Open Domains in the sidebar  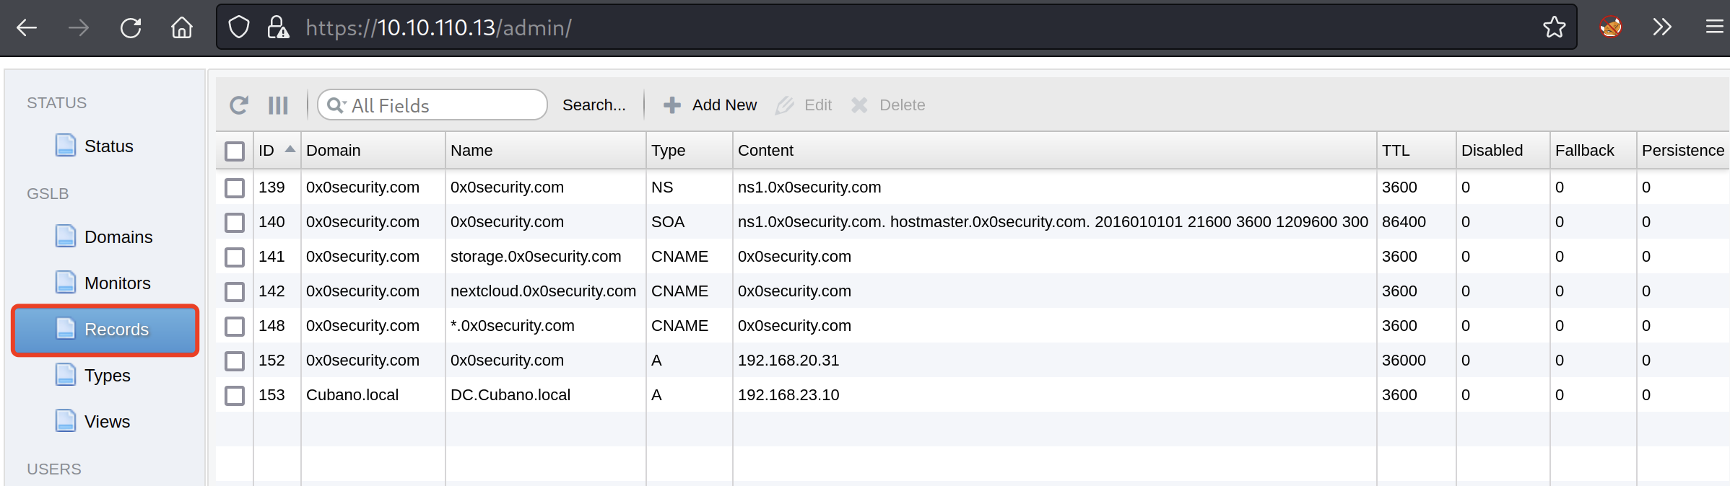pos(118,237)
